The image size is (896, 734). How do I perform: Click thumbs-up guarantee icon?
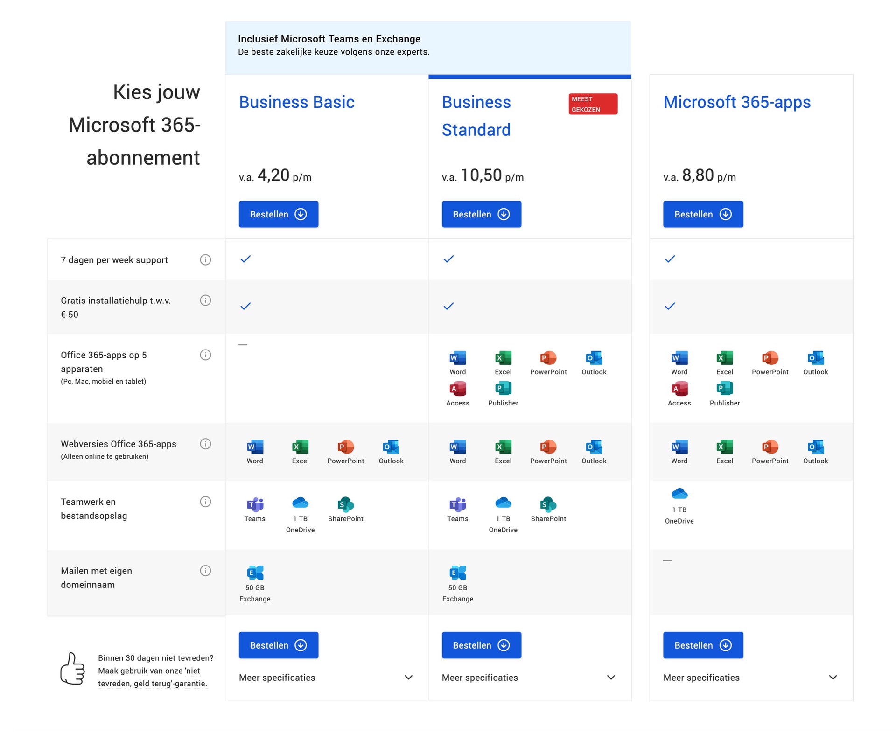(73, 668)
